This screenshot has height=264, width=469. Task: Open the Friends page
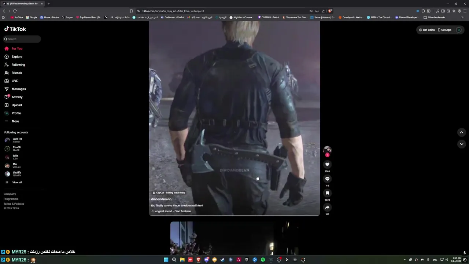tap(14, 73)
